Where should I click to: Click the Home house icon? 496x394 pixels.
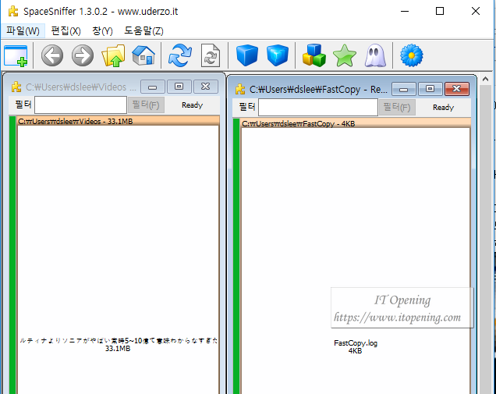[x=143, y=55]
